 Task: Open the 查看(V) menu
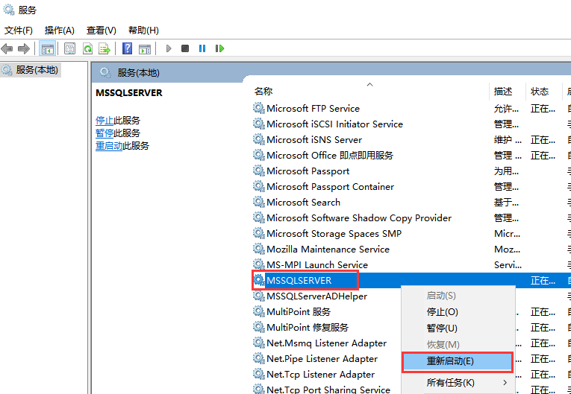click(102, 31)
